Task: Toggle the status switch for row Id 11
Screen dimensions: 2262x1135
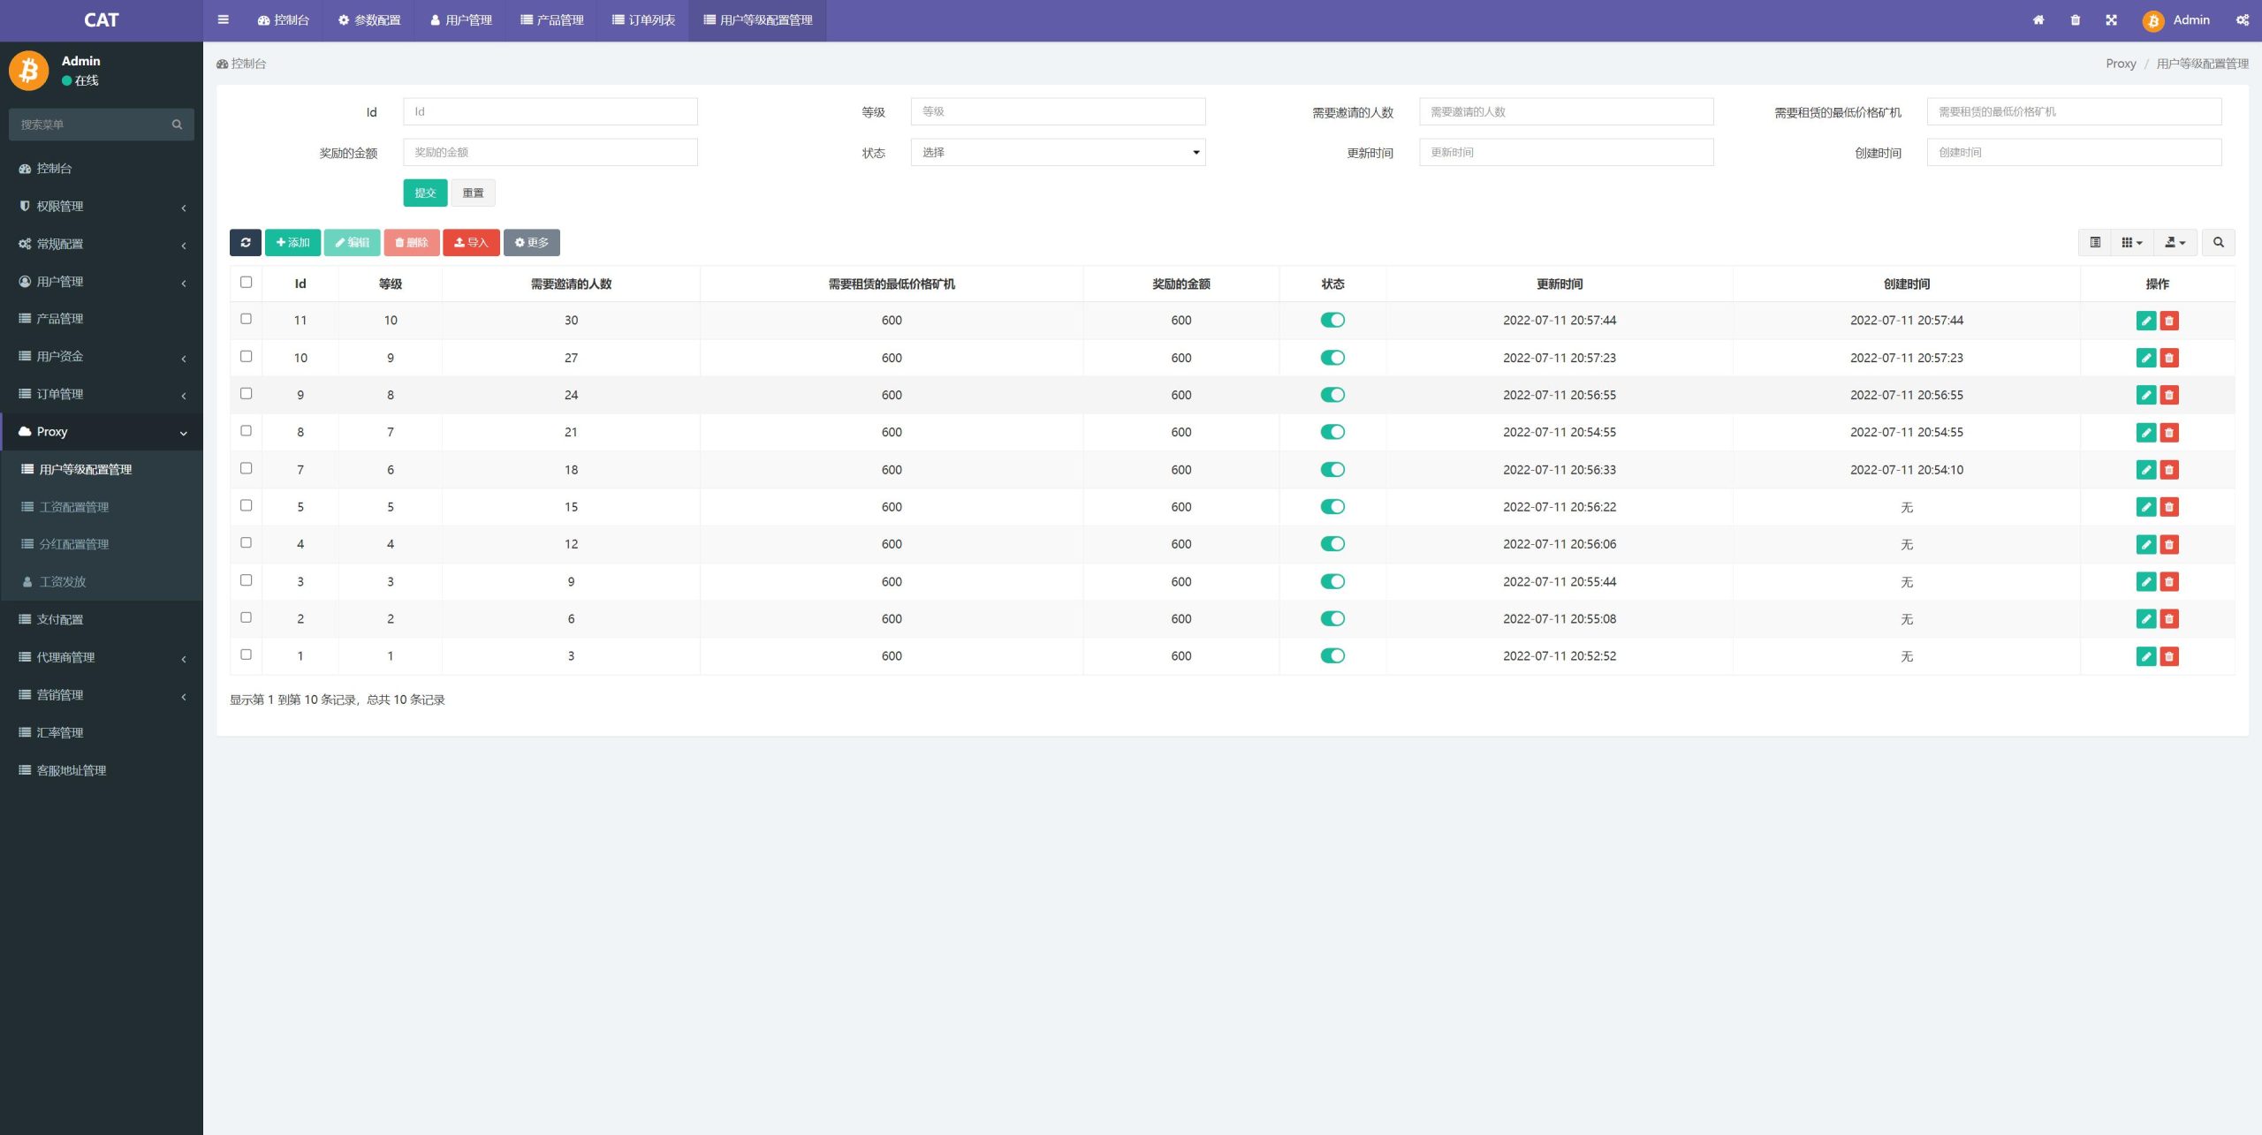Action: (1332, 320)
